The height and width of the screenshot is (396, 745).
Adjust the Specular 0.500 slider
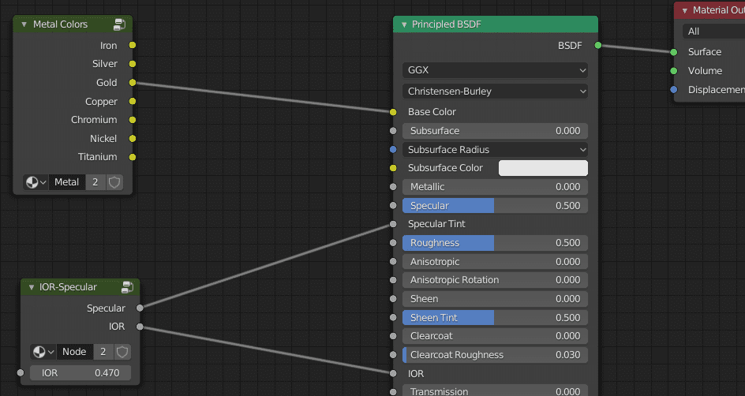coord(495,206)
